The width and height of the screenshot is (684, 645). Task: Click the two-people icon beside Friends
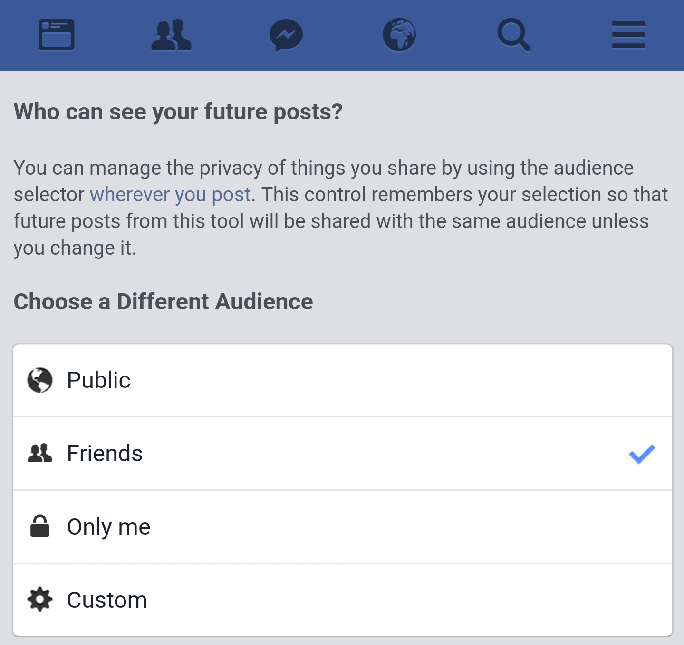[x=41, y=453]
